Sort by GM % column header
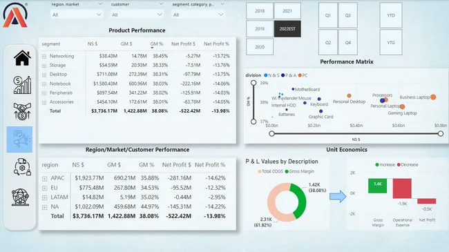The width and height of the screenshot is (449, 252). pyautogui.click(x=156, y=43)
